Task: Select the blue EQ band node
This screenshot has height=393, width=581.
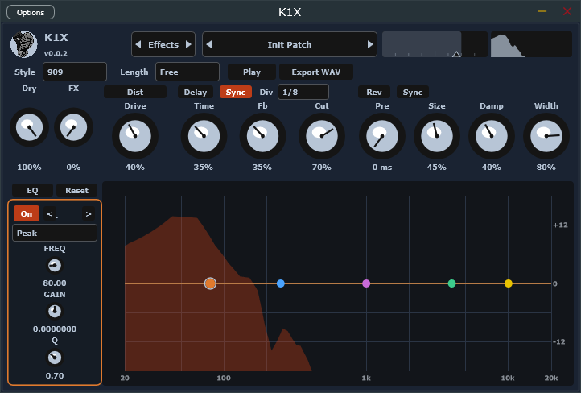Action: tap(281, 283)
